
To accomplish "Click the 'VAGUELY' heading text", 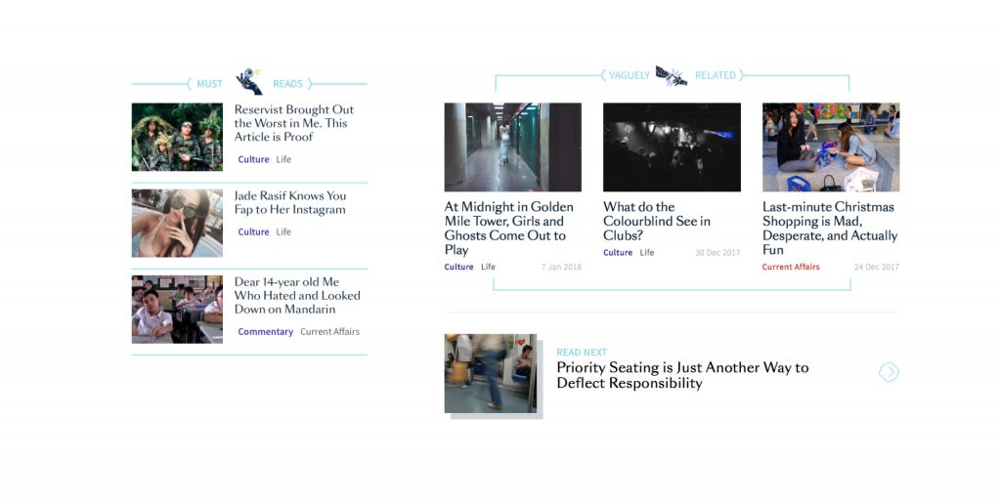I will [x=630, y=75].
